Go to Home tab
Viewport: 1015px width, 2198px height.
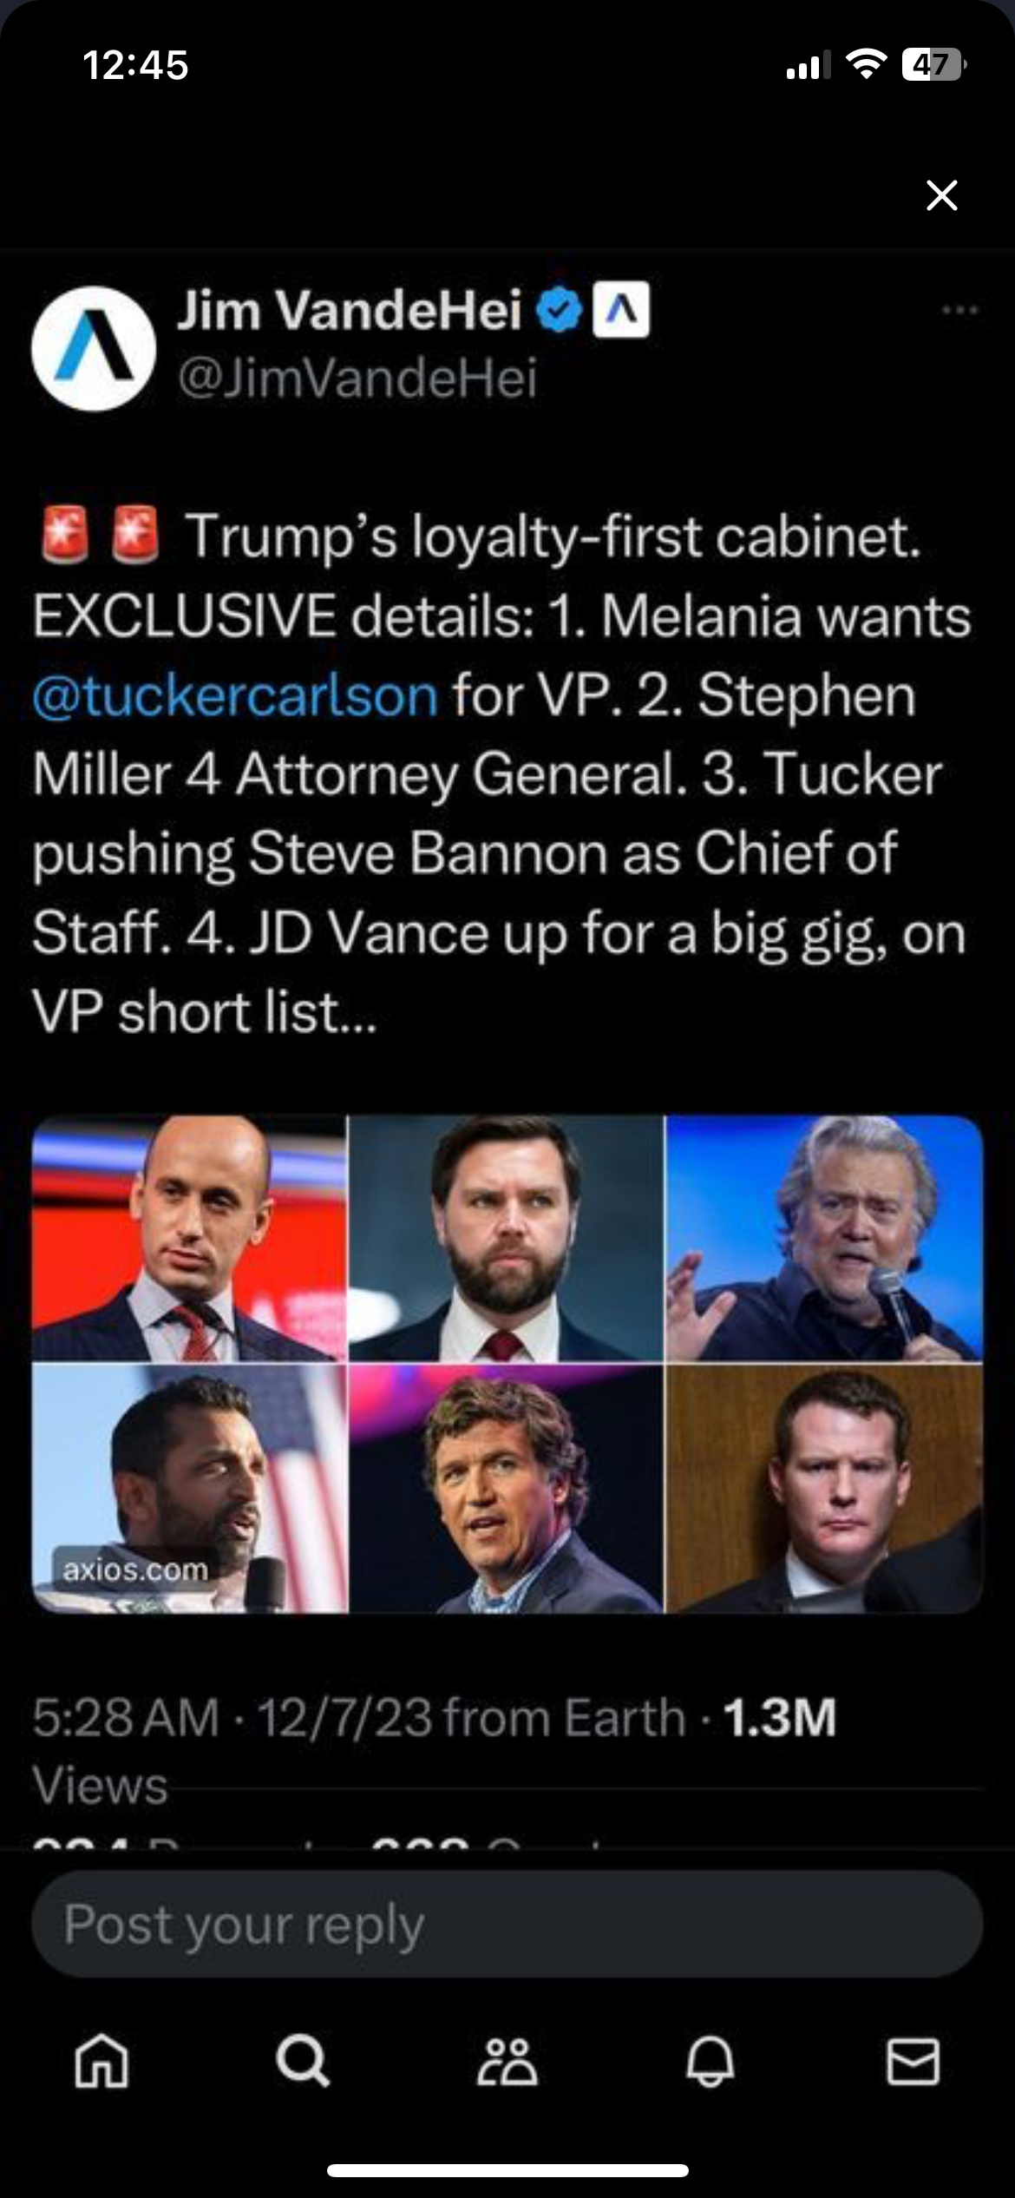pos(101,2061)
